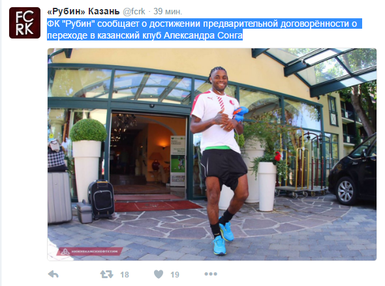
Task: Like the tweet with the heart icon
Action: (x=159, y=274)
